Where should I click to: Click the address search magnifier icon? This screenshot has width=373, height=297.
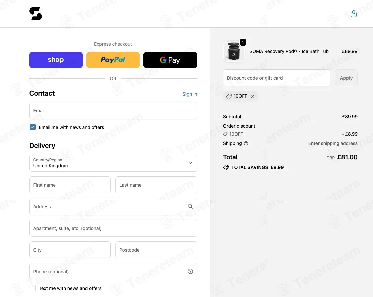pyautogui.click(x=190, y=206)
